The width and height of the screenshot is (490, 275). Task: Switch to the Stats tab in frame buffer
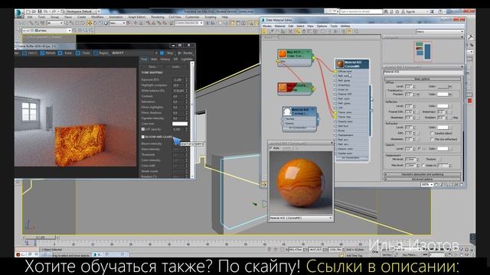[x=154, y=60]
